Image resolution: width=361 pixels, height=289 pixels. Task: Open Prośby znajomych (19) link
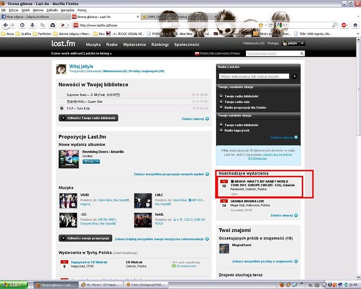pos(147,71)
